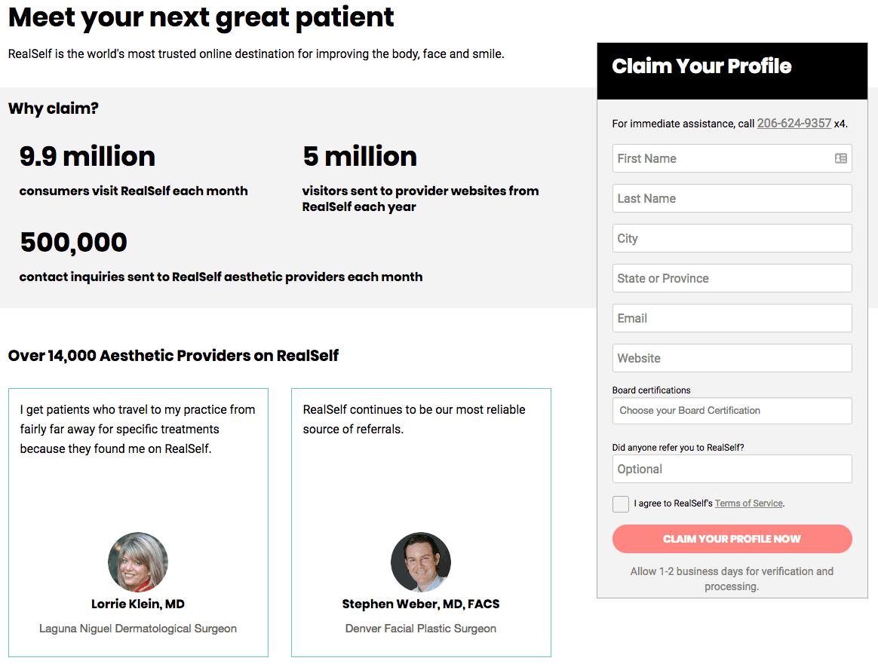Click the Lorrie Klein, MD name
878x664 pixels.
tap(138, 604)
